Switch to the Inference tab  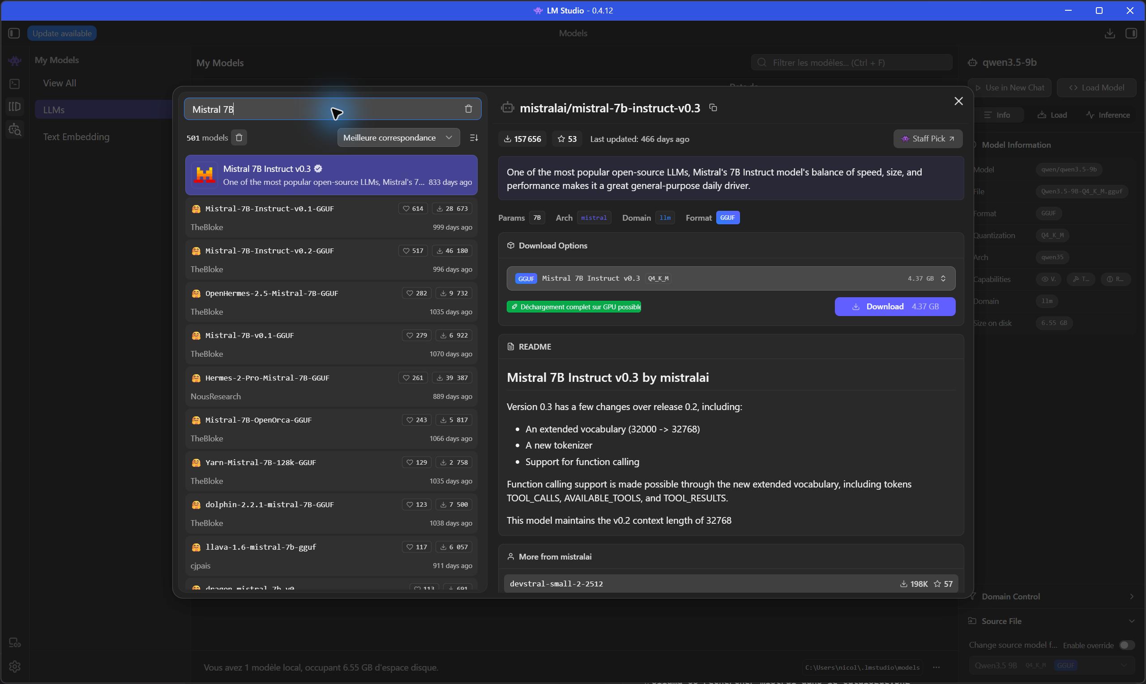tap(1108, 115)
